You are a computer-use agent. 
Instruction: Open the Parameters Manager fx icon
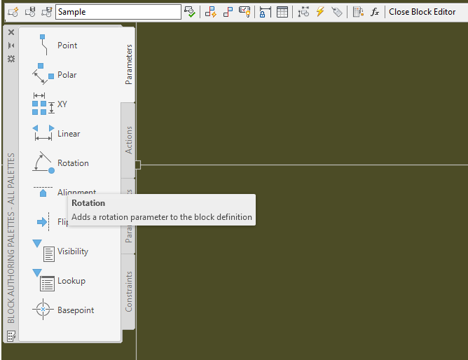[375, 12]
